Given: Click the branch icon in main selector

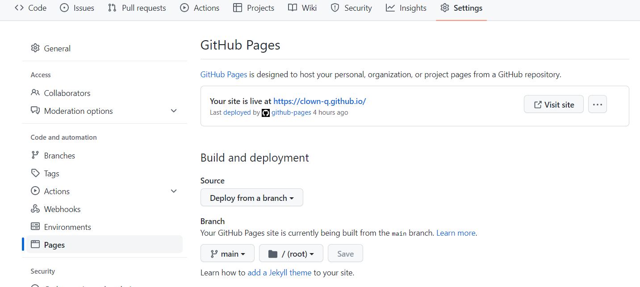Looking at the screenshot, I should coord(214,254).
